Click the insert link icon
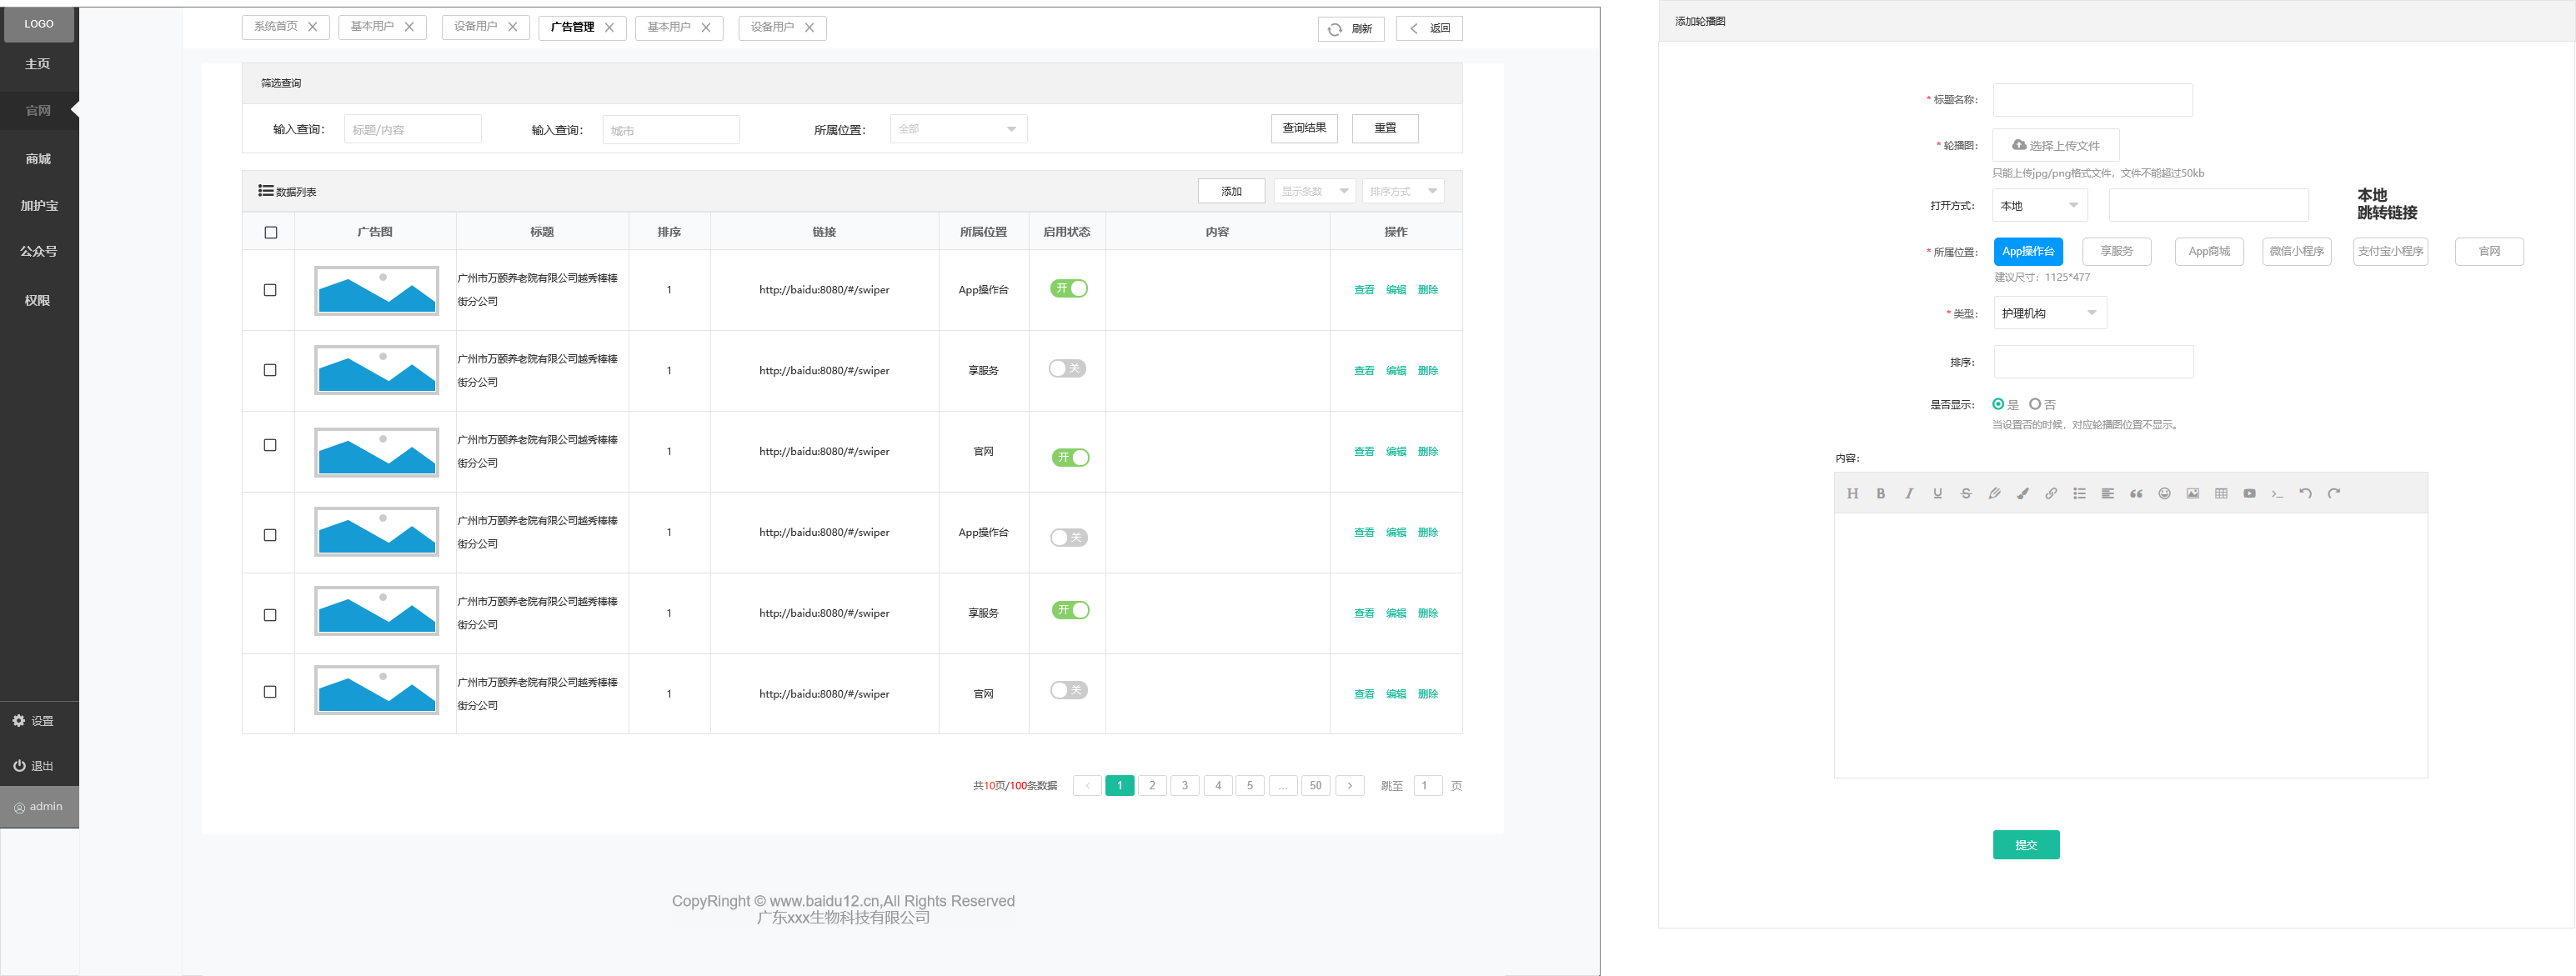 point(2051,493)
